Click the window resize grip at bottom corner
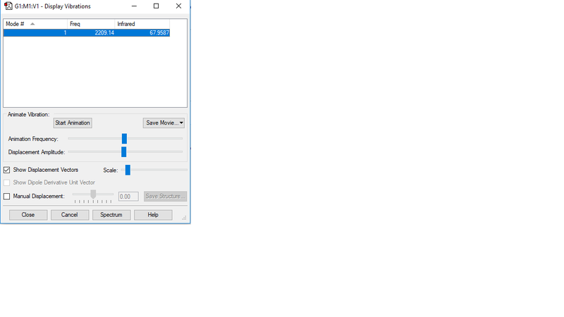The height and width of the screenshot is (317, 564). coord(184,218)
